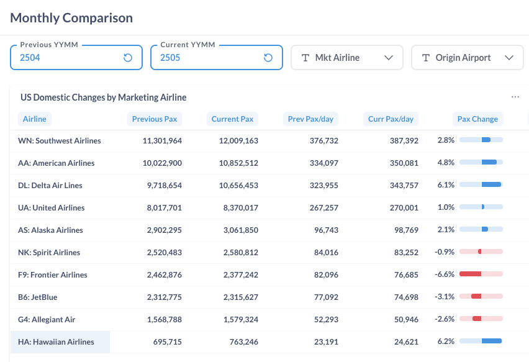Open the card's three-dot options menu
Viewport: 529px width, 362px height.
515,97
